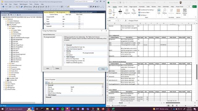
Task: Open the Editing group in Excel ribbon
Action: (164, 12)
